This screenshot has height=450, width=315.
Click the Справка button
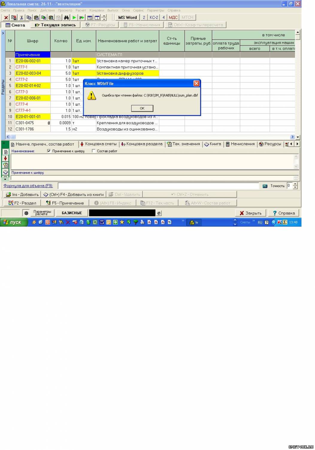(284, 213)
